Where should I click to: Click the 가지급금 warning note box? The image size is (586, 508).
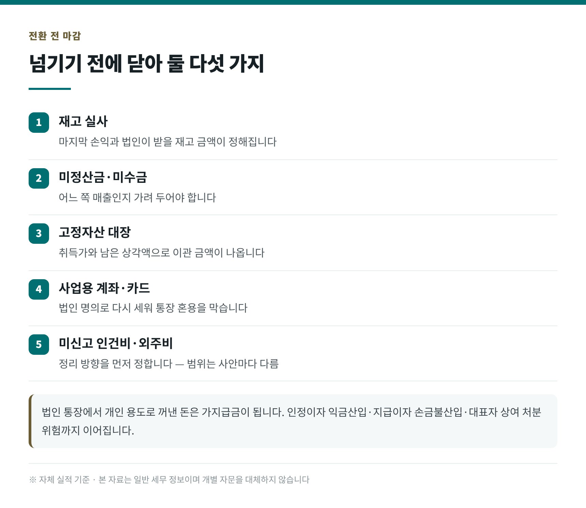[x=293, y=421]
